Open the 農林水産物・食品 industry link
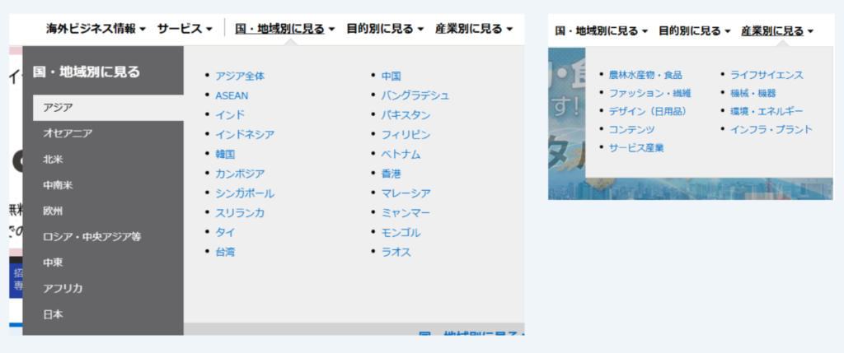 click(x=645, y=75)
